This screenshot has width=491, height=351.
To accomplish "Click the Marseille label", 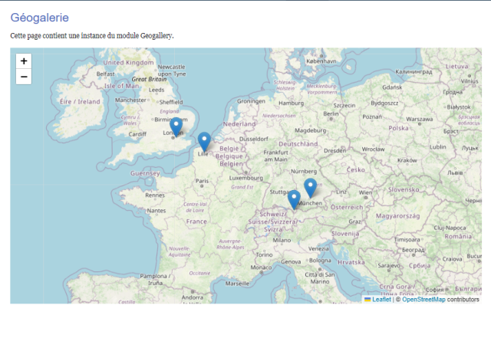I will 237,284.
